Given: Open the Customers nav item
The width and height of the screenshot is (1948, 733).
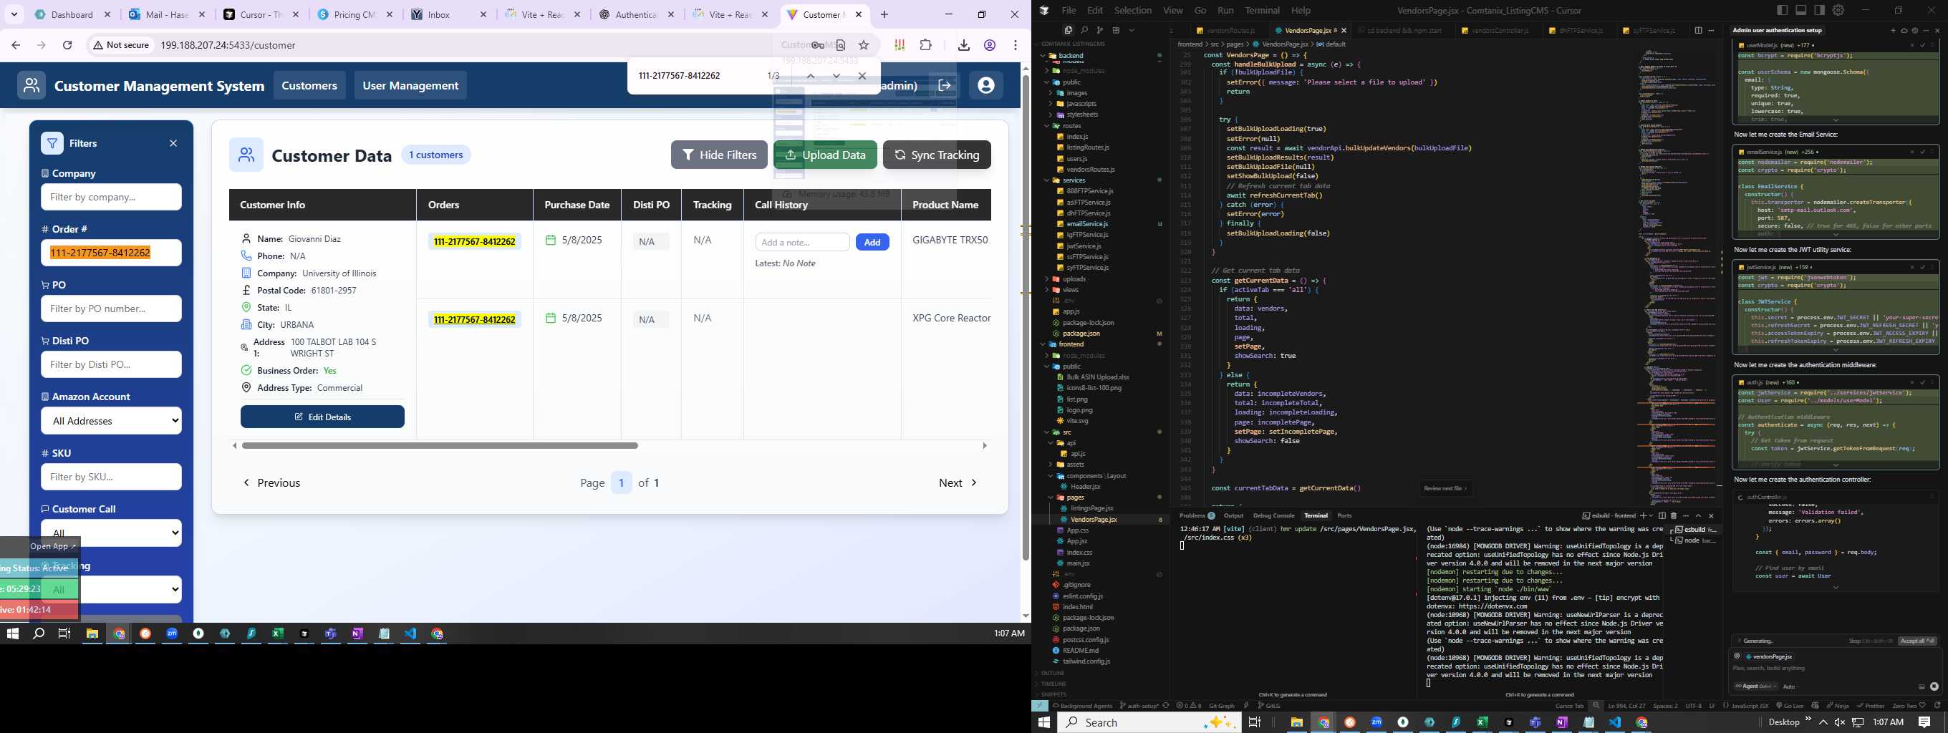Looking at the screenshot, I should pos(309,85).
